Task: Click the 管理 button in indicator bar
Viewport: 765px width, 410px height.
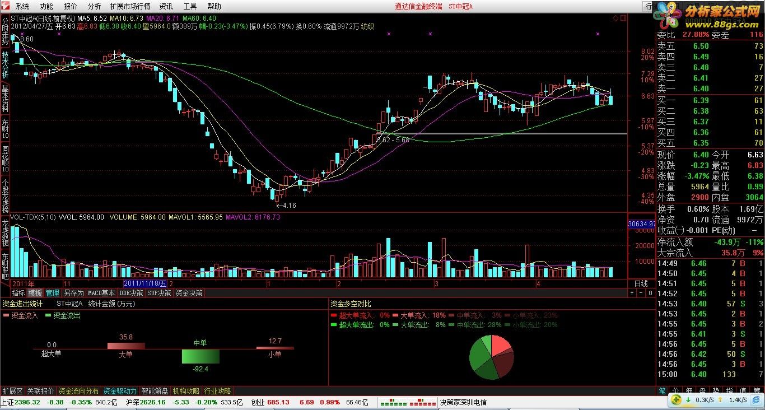Action: pos(52,293)
